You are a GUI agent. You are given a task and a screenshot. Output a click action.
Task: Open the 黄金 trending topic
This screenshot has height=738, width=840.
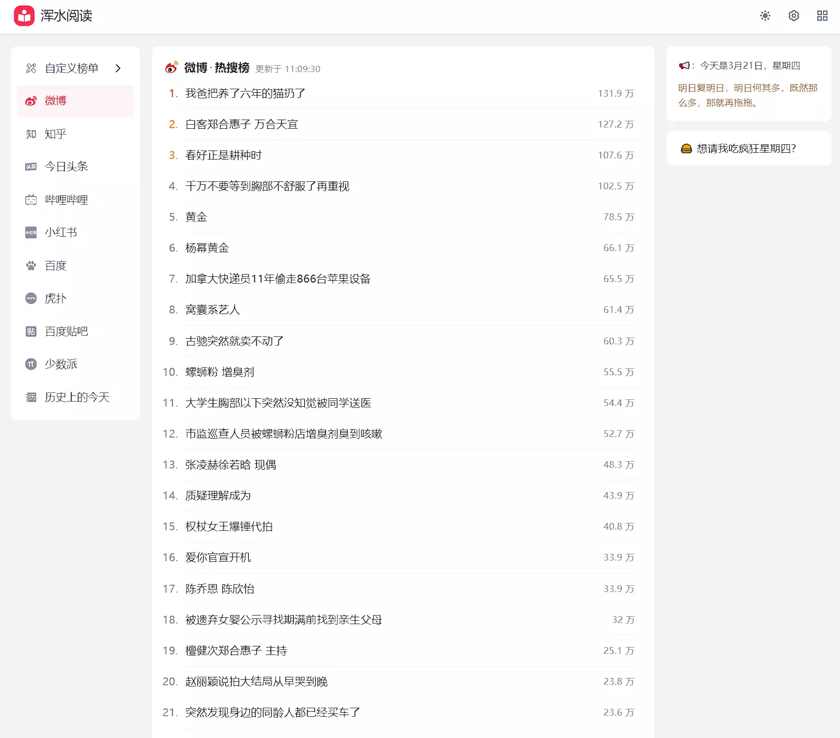click(196, 217)
